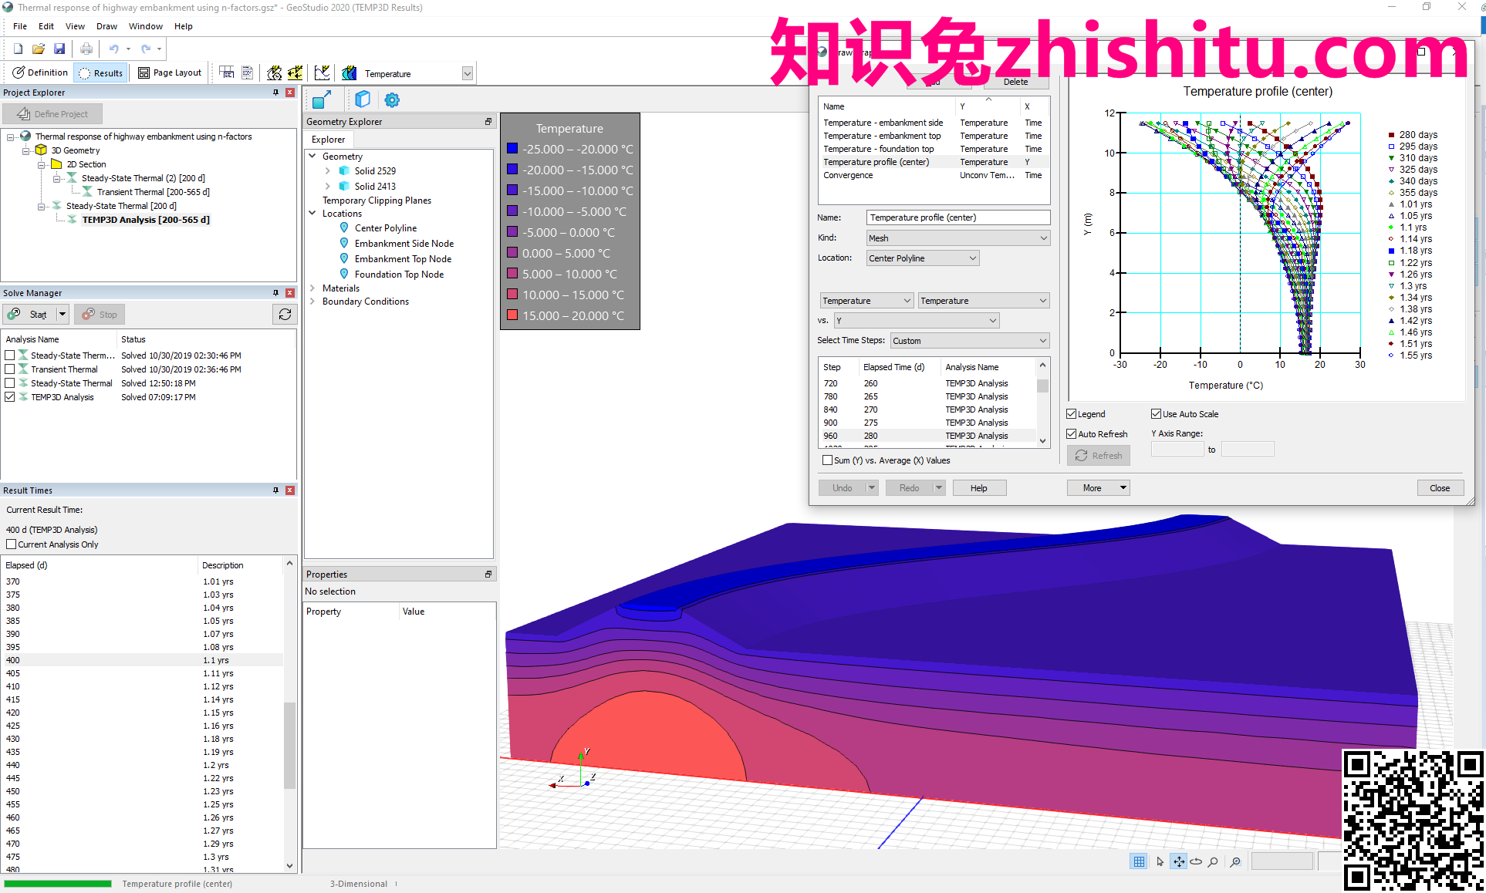The image size is (1486, 893).
Task: Click the teal box with arrow icon
Action: tap(322, 99)
